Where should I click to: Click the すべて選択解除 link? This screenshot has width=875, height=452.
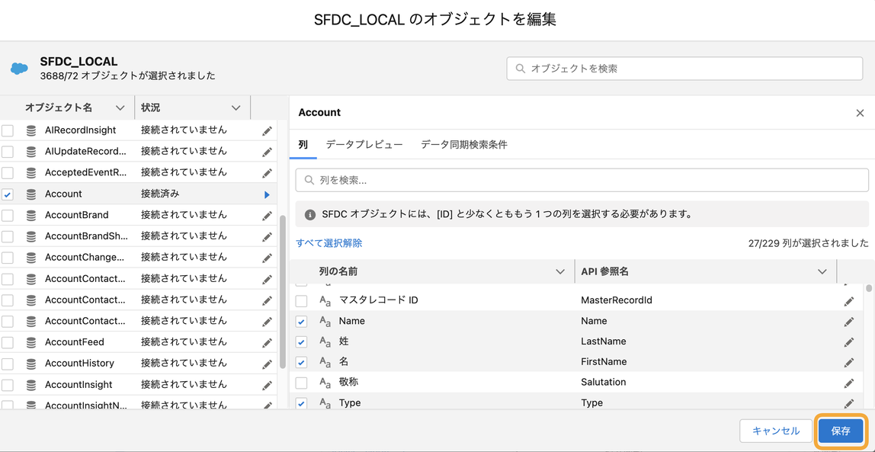tap(329, 243)
